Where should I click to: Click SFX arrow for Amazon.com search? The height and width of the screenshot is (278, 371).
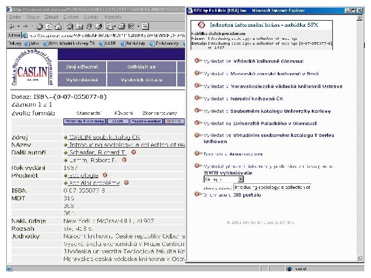click(198, 153)
